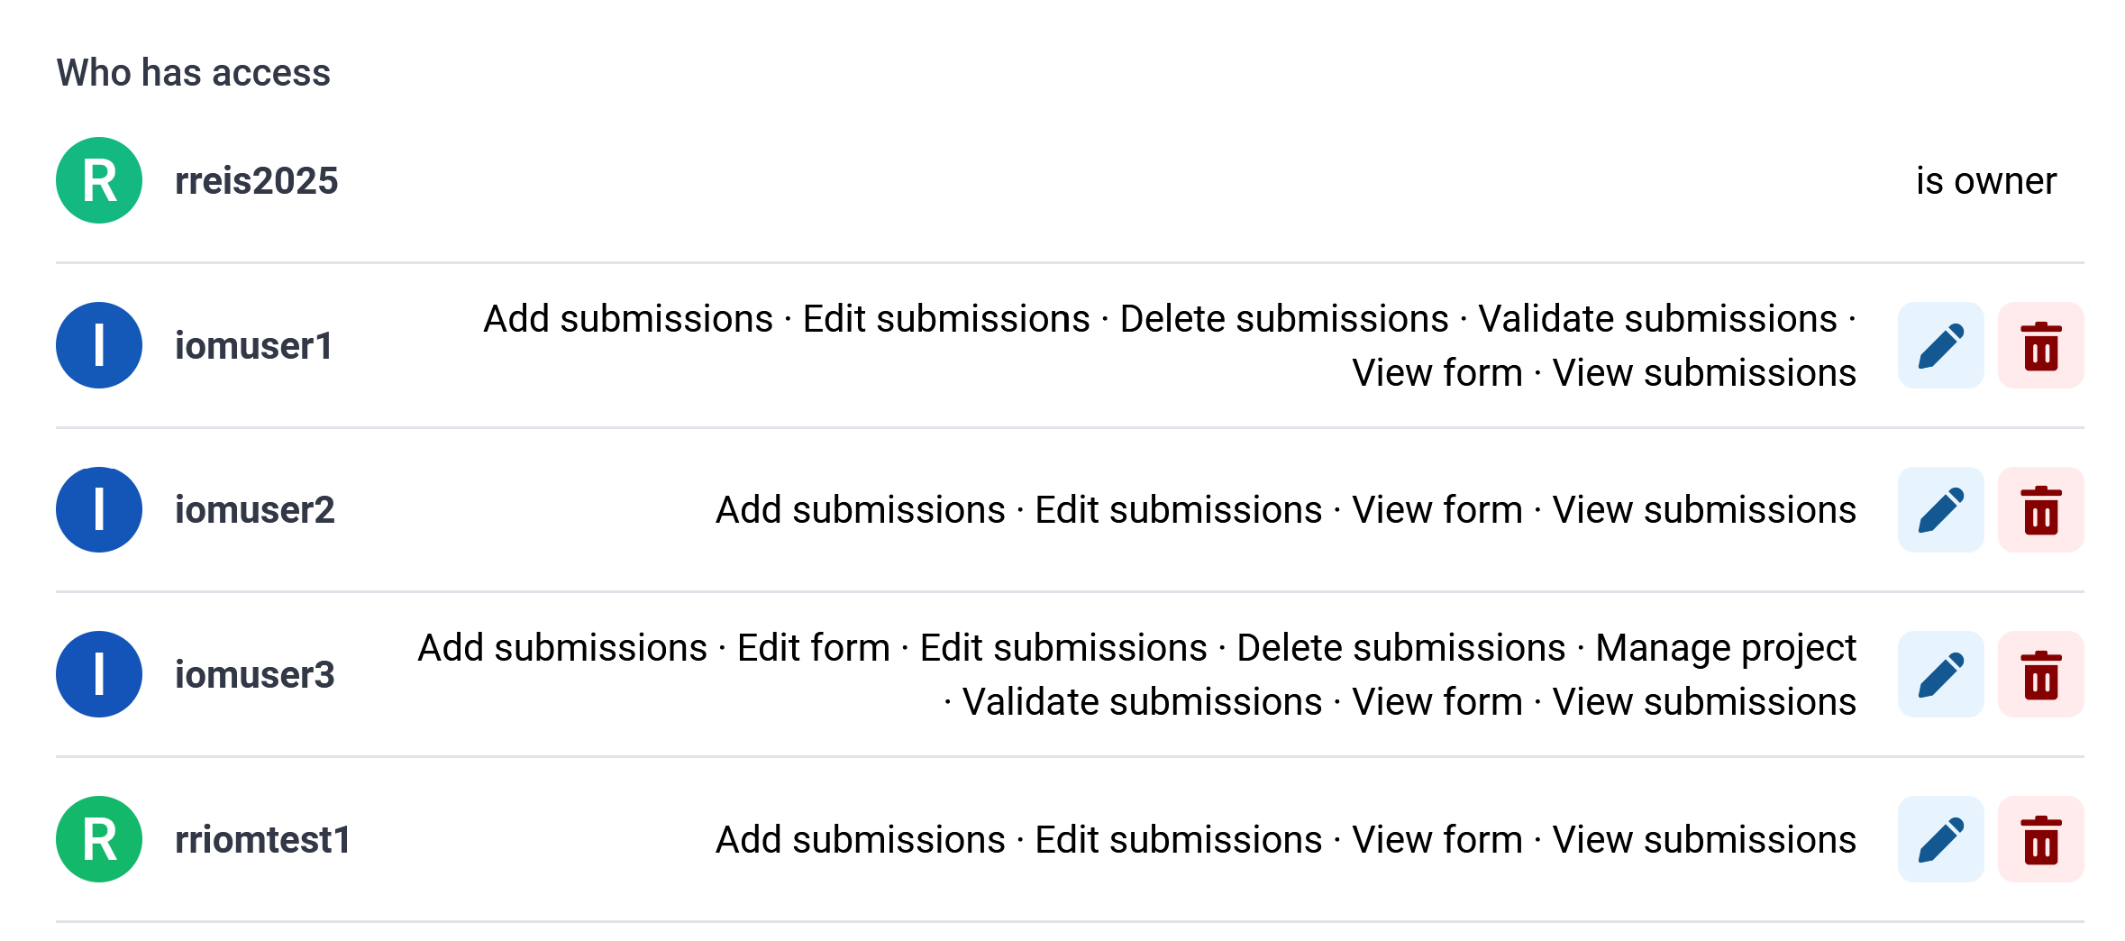Click the rriomtest1 username label
Image resolution: width=2125 pixels, height=941 pixels.
262,840
